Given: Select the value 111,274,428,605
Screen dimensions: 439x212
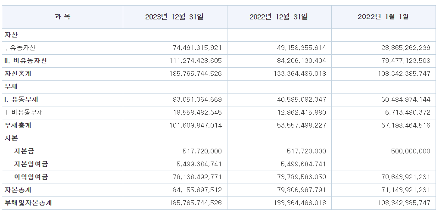Looking at the screenshot, I should (196, 61).
